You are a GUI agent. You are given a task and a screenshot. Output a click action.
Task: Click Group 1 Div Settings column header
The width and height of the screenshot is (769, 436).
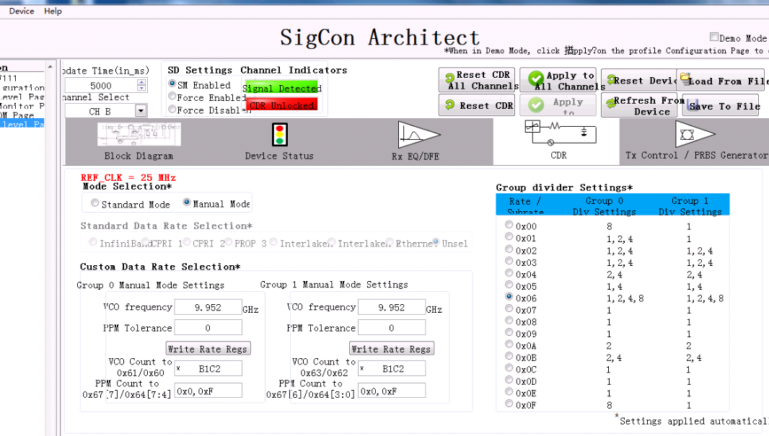point(690,206)
